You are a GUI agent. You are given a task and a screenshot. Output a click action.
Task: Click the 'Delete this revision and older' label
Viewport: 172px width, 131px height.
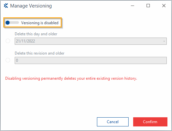click(x=39, y=53)
